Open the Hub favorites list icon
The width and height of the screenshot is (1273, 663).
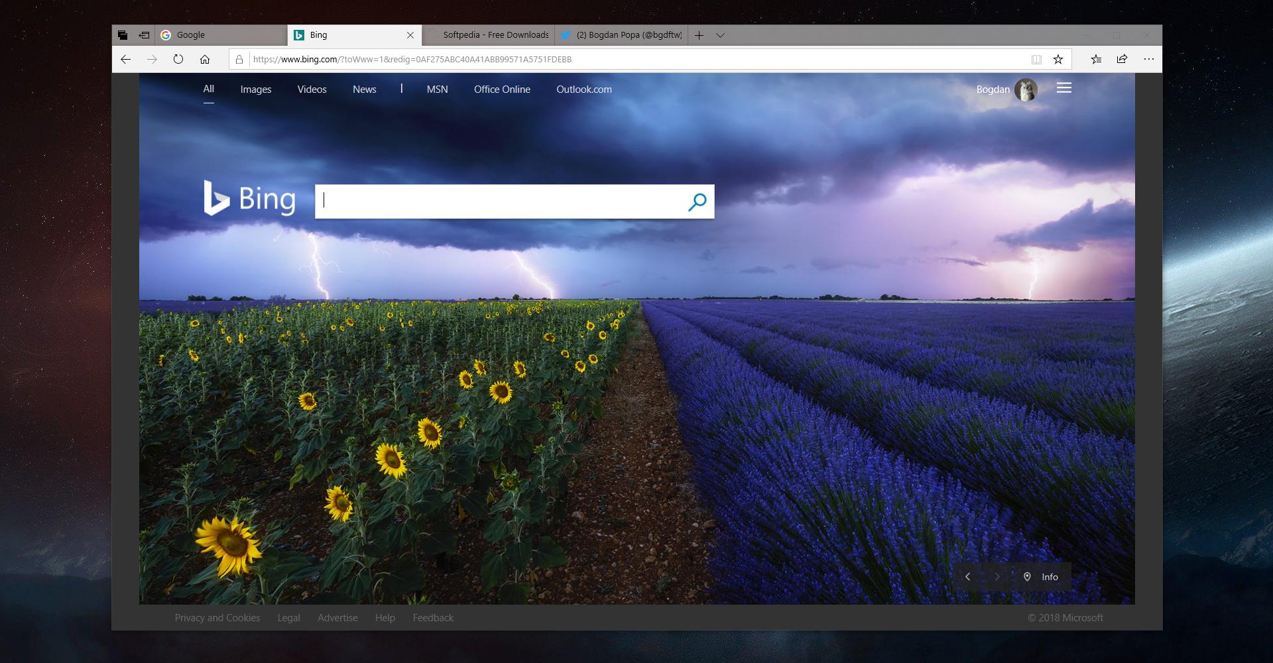point(1096,59)
